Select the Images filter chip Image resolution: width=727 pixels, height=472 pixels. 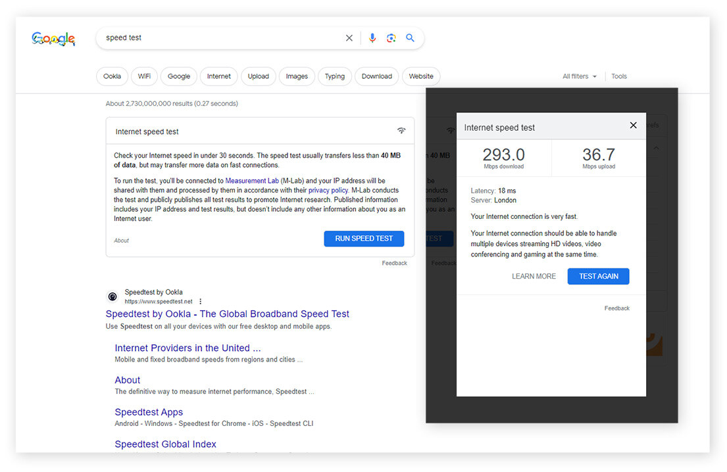(297, 76)
